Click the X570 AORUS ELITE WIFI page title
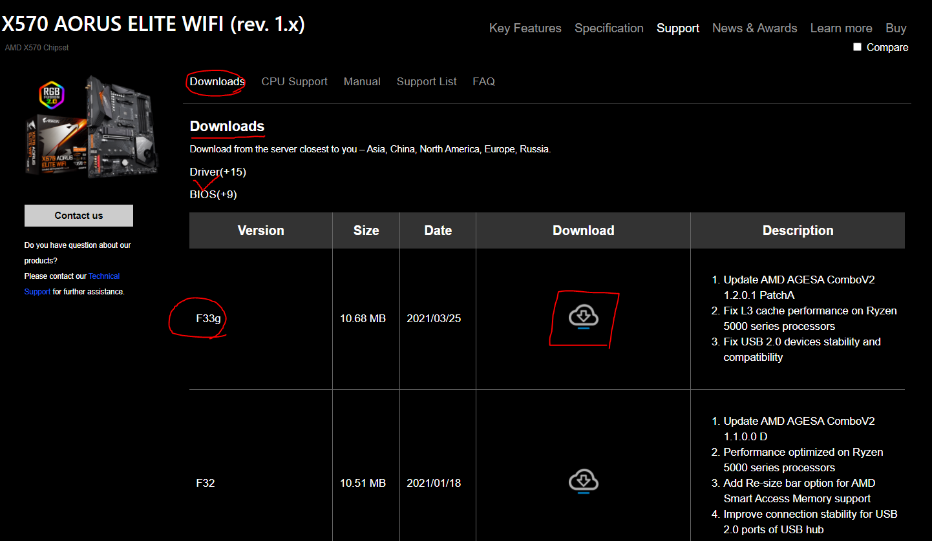The image size is (932, 541). click(x=153, y=25)
